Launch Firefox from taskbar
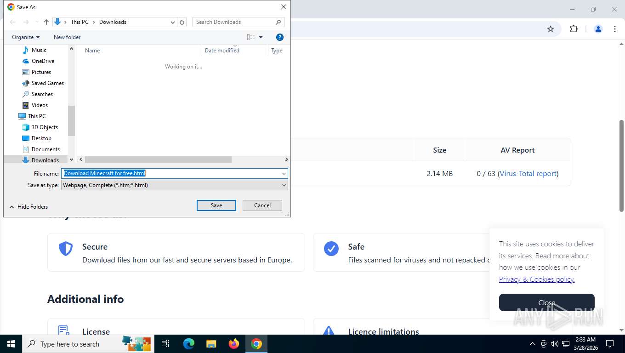Image resolution: width=625 pixels, height=353 pixels. [234, 344]
